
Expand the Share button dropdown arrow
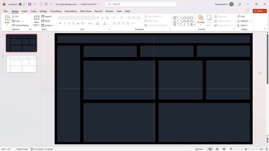pos(266,11)
